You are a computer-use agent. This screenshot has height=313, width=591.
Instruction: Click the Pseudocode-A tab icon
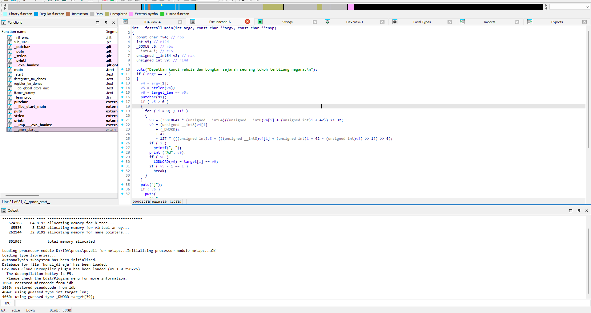point(193,22)
